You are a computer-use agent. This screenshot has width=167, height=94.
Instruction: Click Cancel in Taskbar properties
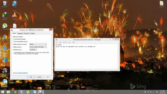[x=39, y=77]
